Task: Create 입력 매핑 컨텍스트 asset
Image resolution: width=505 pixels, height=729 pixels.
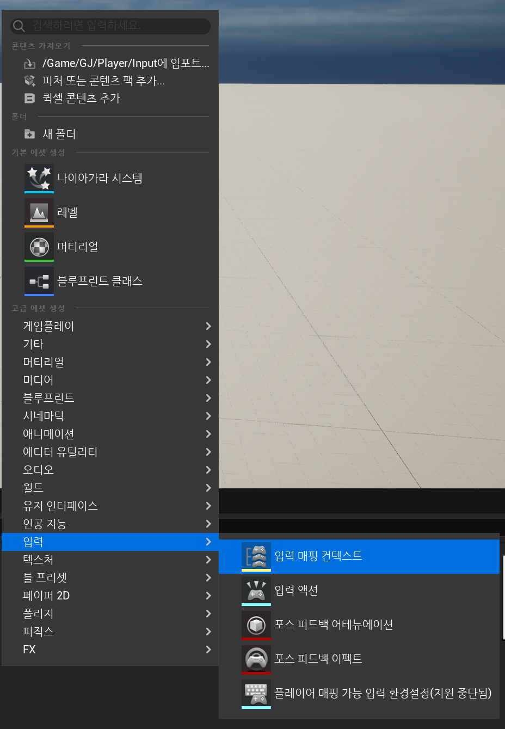Action: point(359,556)
